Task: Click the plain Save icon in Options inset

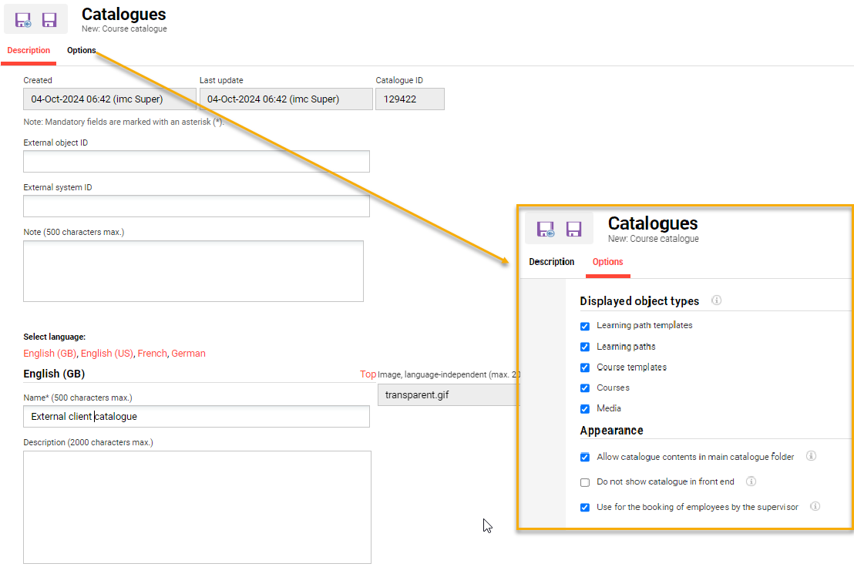Action: [x=573, y=229]
